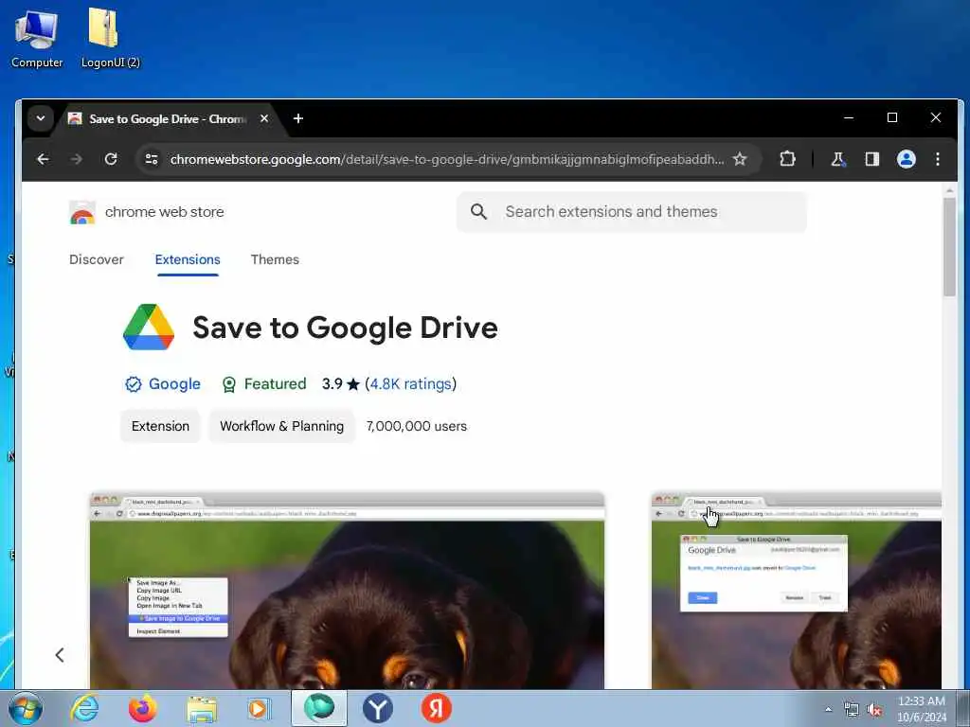Click the browser forward arrow

click(77, 159)
